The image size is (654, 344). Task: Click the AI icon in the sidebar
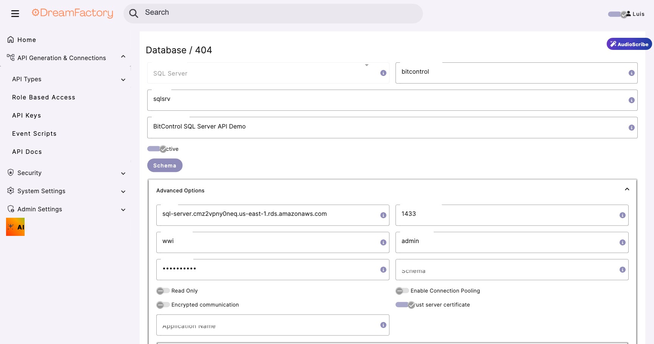tap(15, 226)
